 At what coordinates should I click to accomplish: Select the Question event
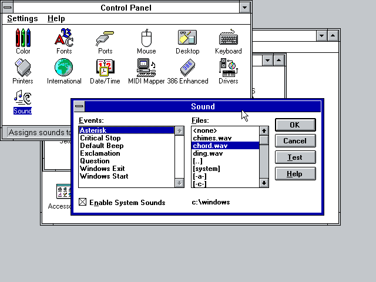click(127, 161)
